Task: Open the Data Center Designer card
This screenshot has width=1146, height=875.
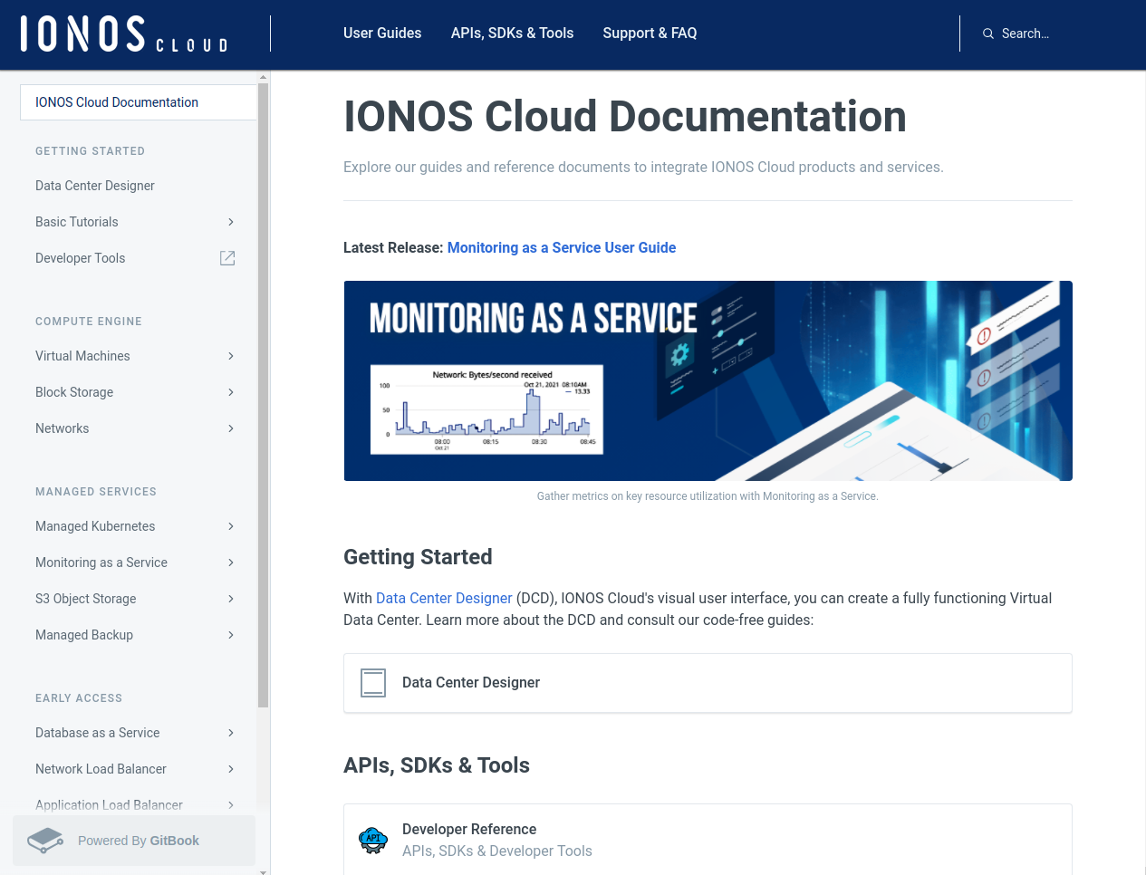Action: click(x=708, y=683)
